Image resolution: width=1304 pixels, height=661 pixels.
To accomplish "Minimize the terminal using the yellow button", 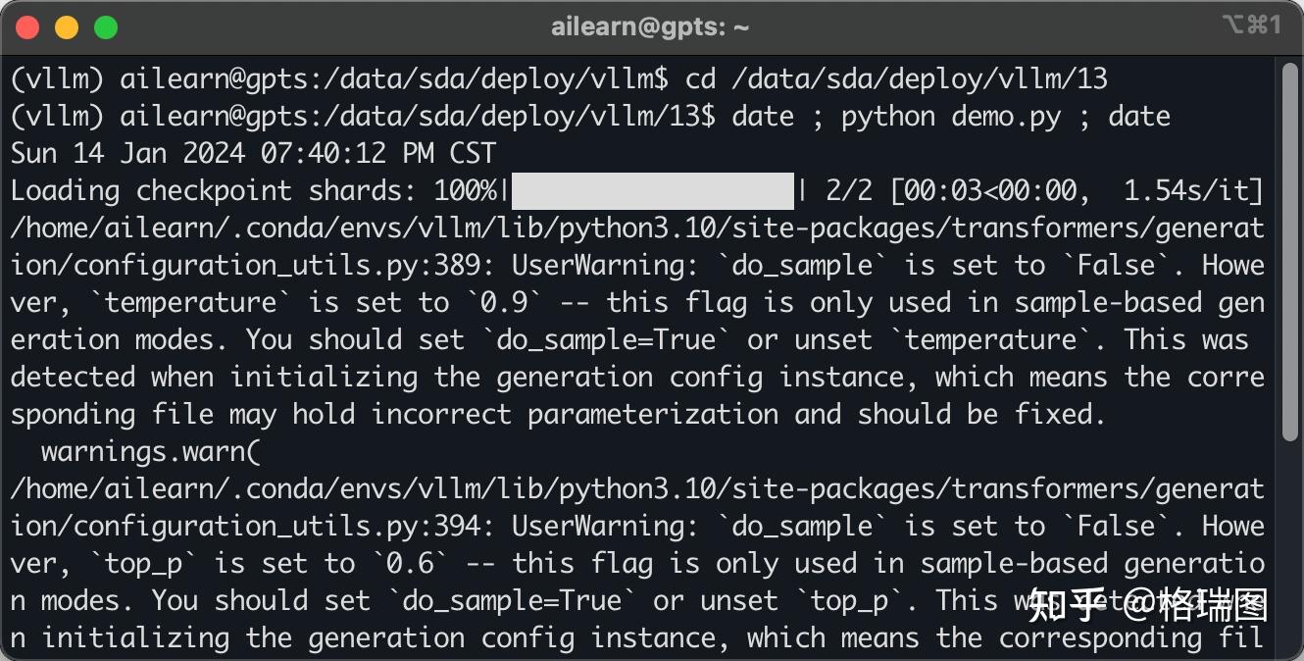I will pos(67,27).
